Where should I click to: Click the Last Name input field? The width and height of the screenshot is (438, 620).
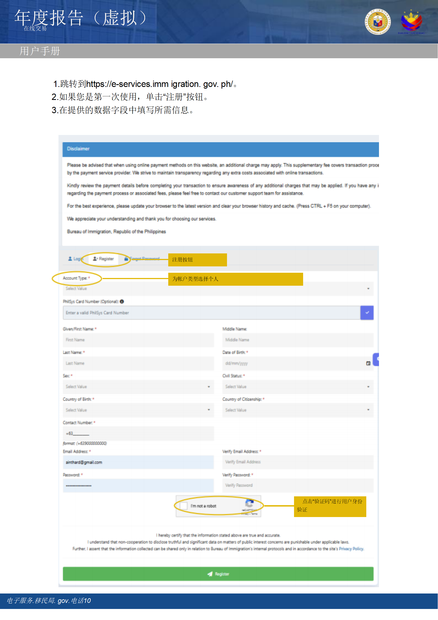pyautogui.click(x=138, y=363)
